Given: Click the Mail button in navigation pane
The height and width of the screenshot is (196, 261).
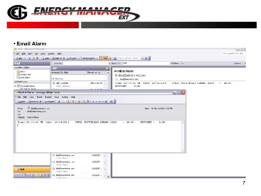Looking at the screenshot, I should point(32,170).
